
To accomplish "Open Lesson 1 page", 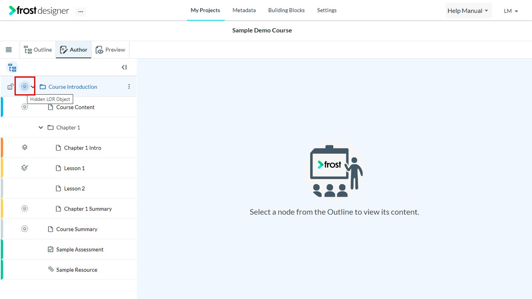I will (x=74, y=168).
